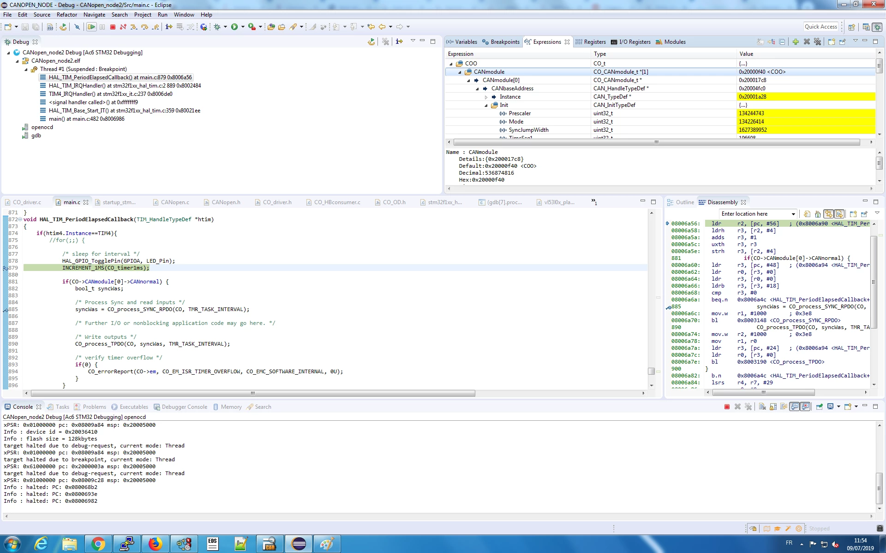Click the Add new expression plus icon
The height and width of the screenshot is (553, 886).
[796, 42]
